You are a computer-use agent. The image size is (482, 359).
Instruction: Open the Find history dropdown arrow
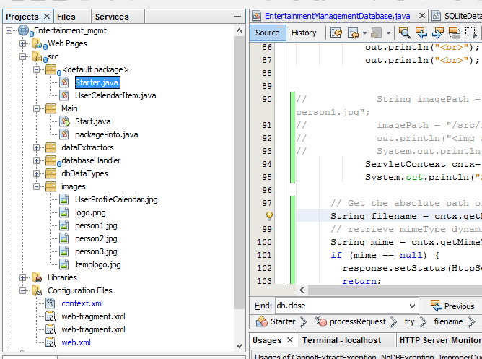(x=411, y=306)
